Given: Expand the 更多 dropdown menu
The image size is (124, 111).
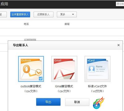Looking at the screenshot, I should click(67, 15).
